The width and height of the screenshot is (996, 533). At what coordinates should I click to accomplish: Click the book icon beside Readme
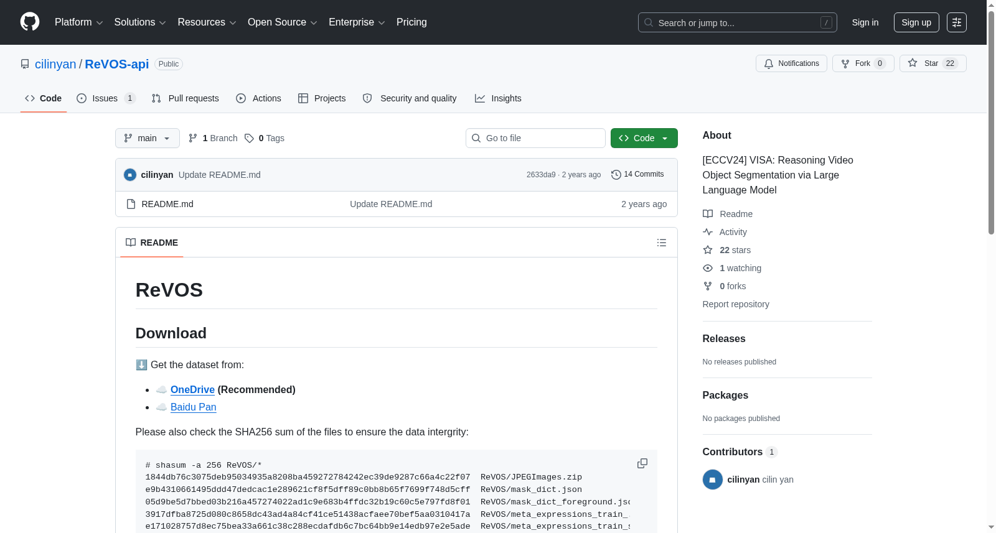click(x=708, y=214)
